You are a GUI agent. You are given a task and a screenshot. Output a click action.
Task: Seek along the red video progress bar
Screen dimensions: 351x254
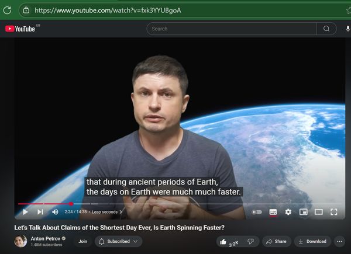(180, 204)
